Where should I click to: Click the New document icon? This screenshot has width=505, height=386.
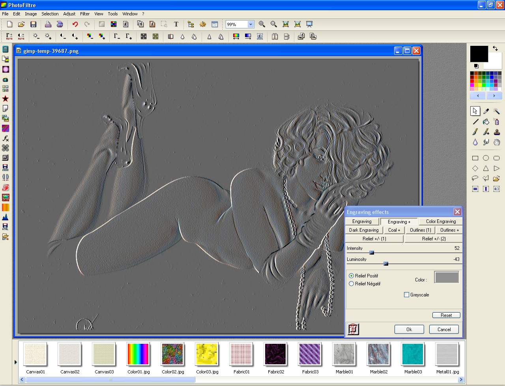pos(9,24)
